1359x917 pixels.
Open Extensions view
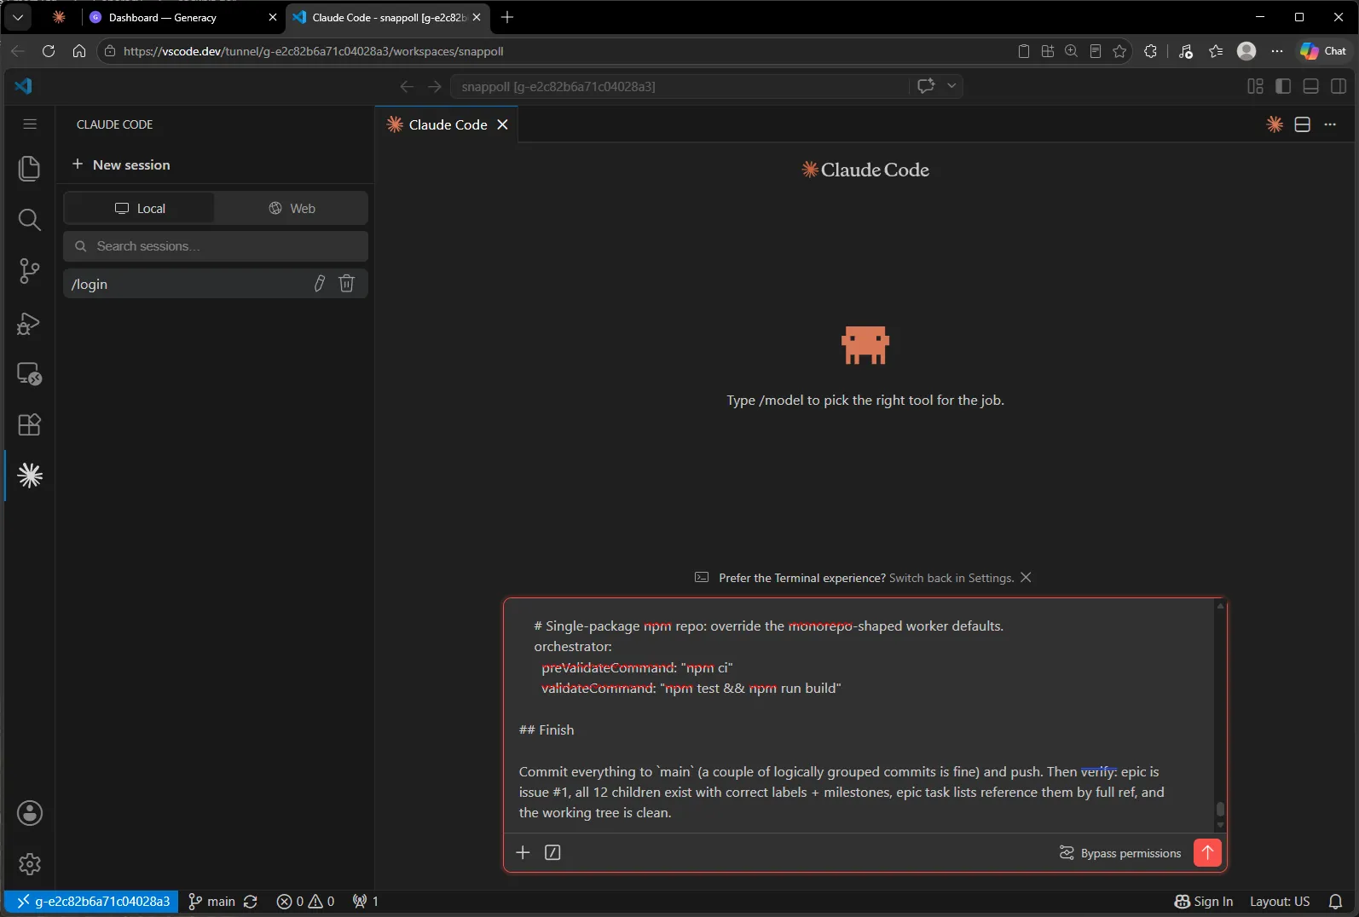coord(29,424)
